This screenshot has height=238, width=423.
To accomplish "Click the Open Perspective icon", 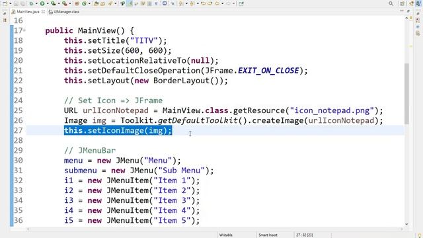I will (x=402, y=3).
